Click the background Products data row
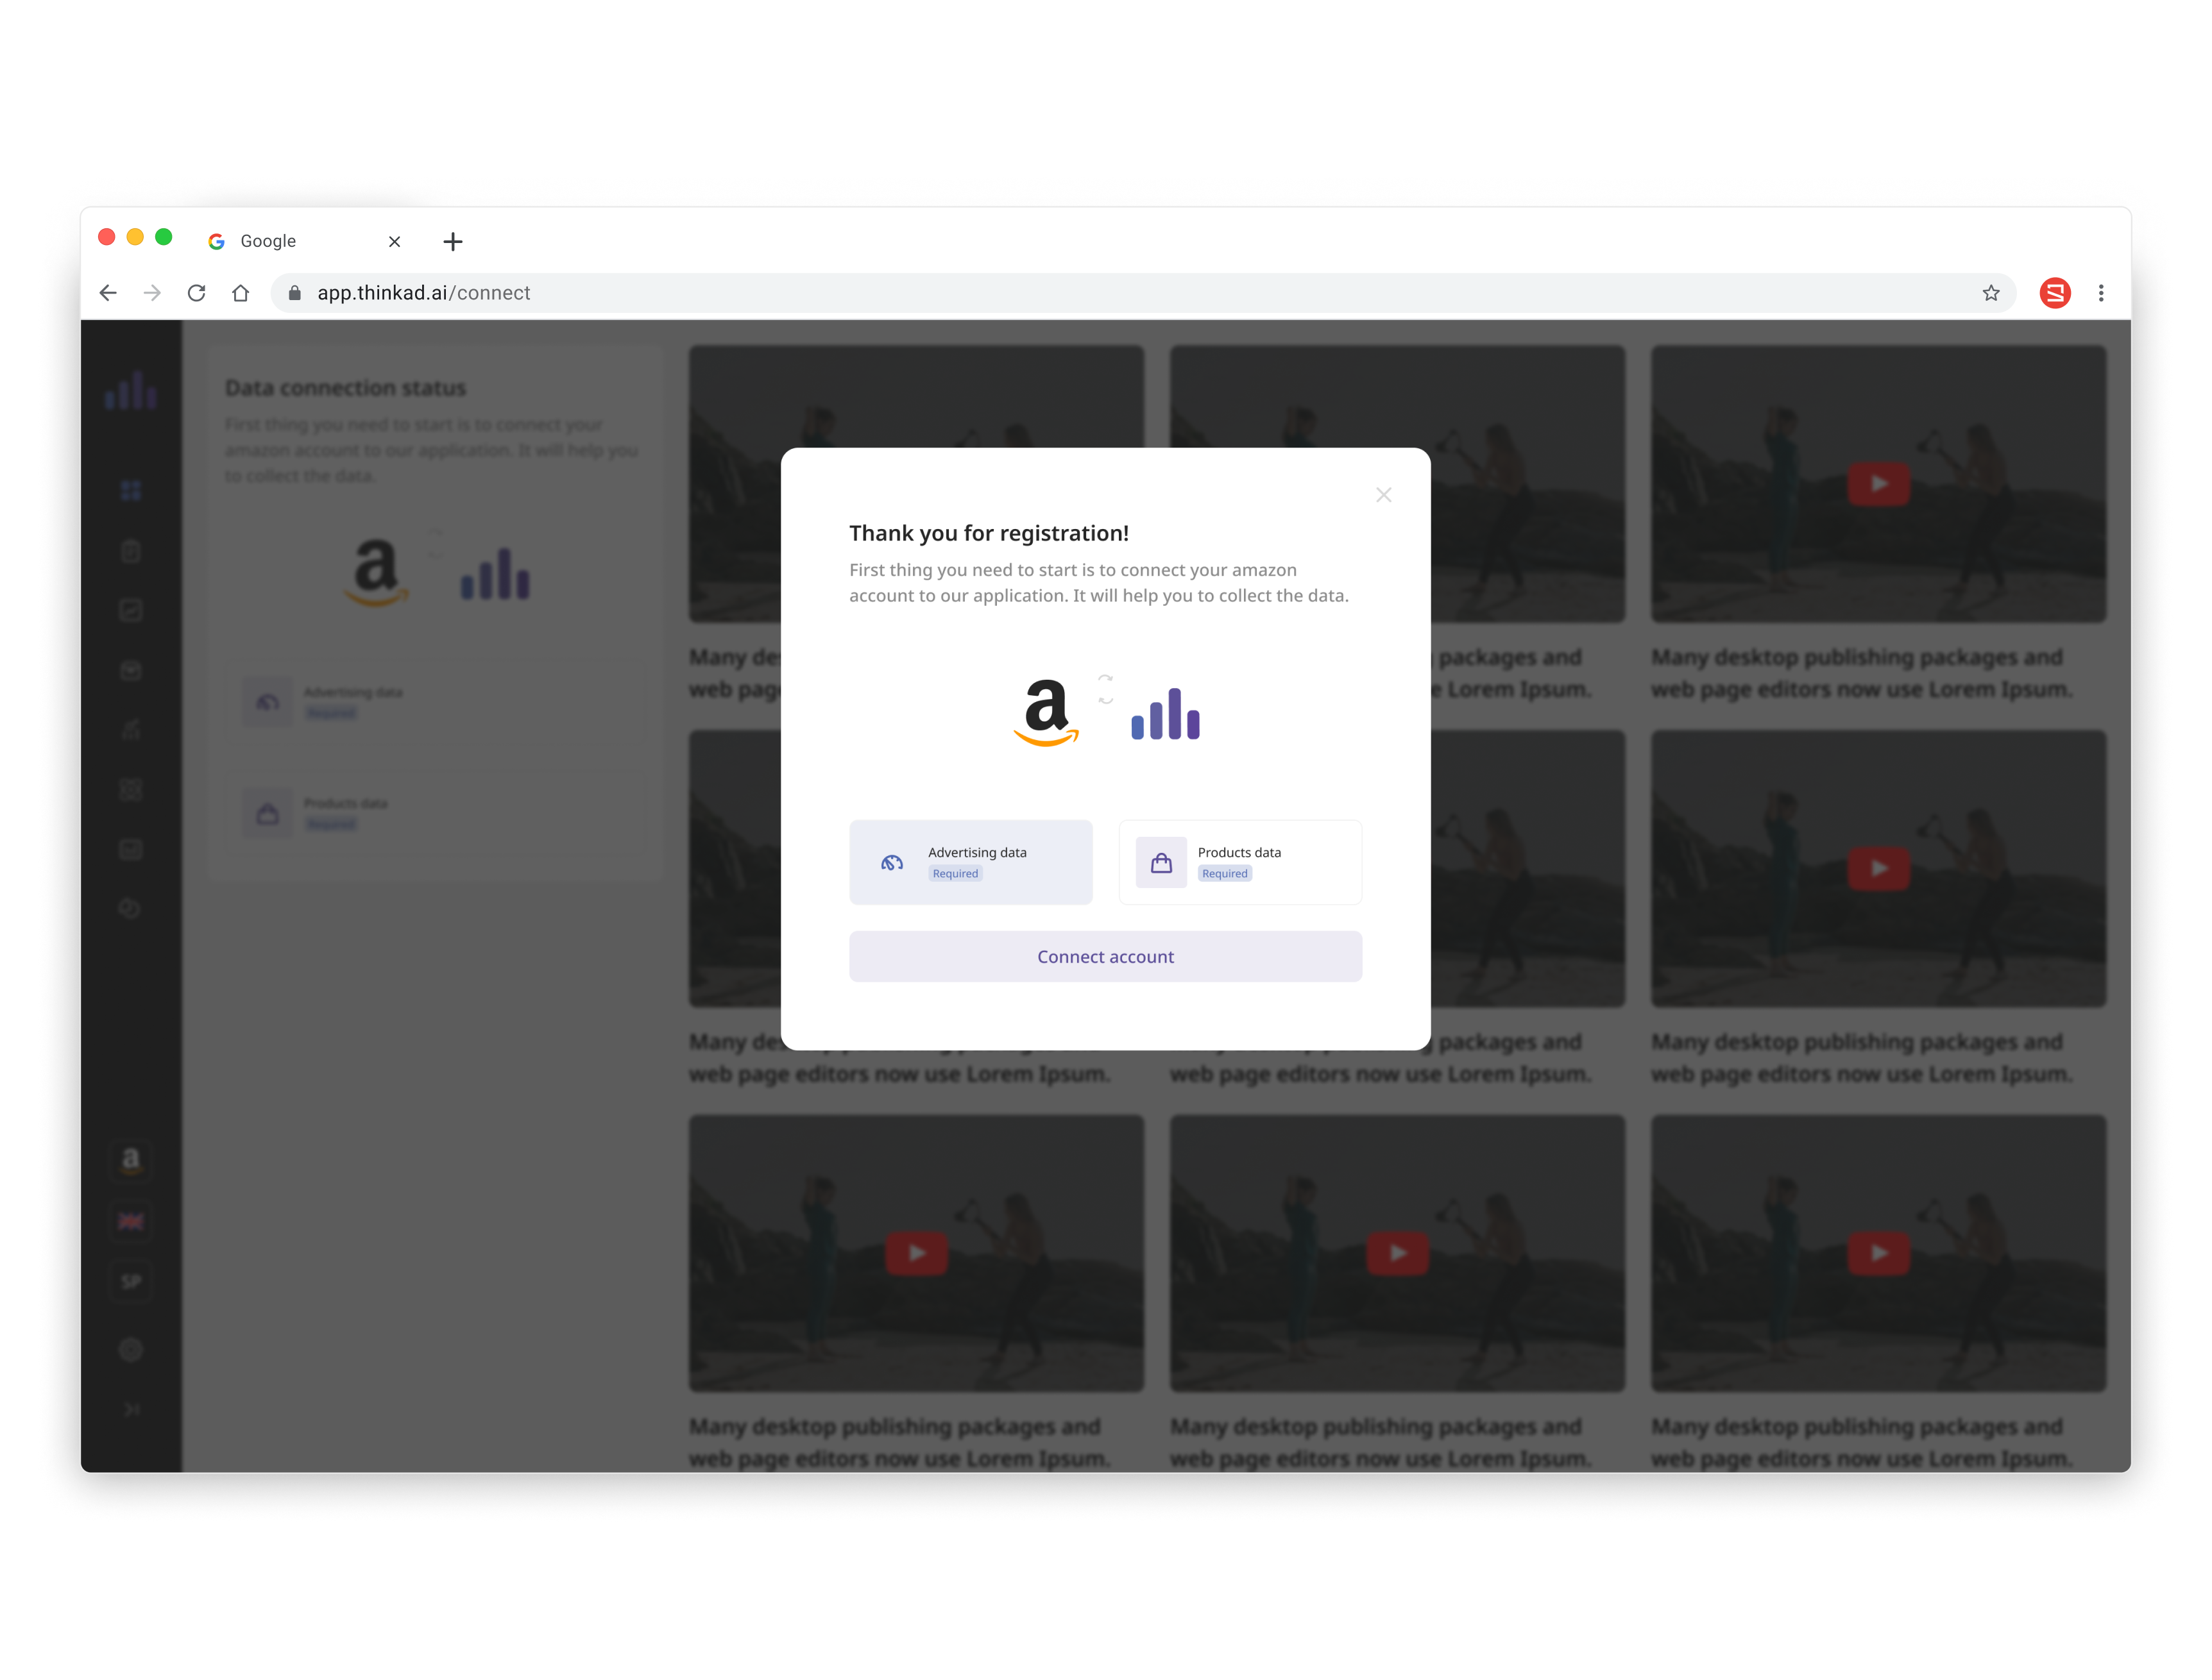Viewport: 2212px width, 1680px height. 435,813
